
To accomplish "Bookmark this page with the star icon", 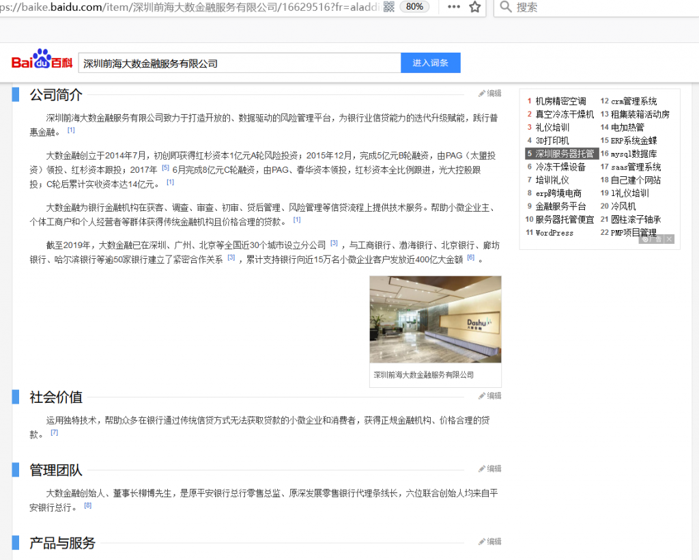I will coord(475,7).
